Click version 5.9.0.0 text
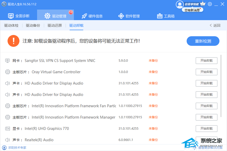This screenshot has height=151, width=227. [123, 61]
